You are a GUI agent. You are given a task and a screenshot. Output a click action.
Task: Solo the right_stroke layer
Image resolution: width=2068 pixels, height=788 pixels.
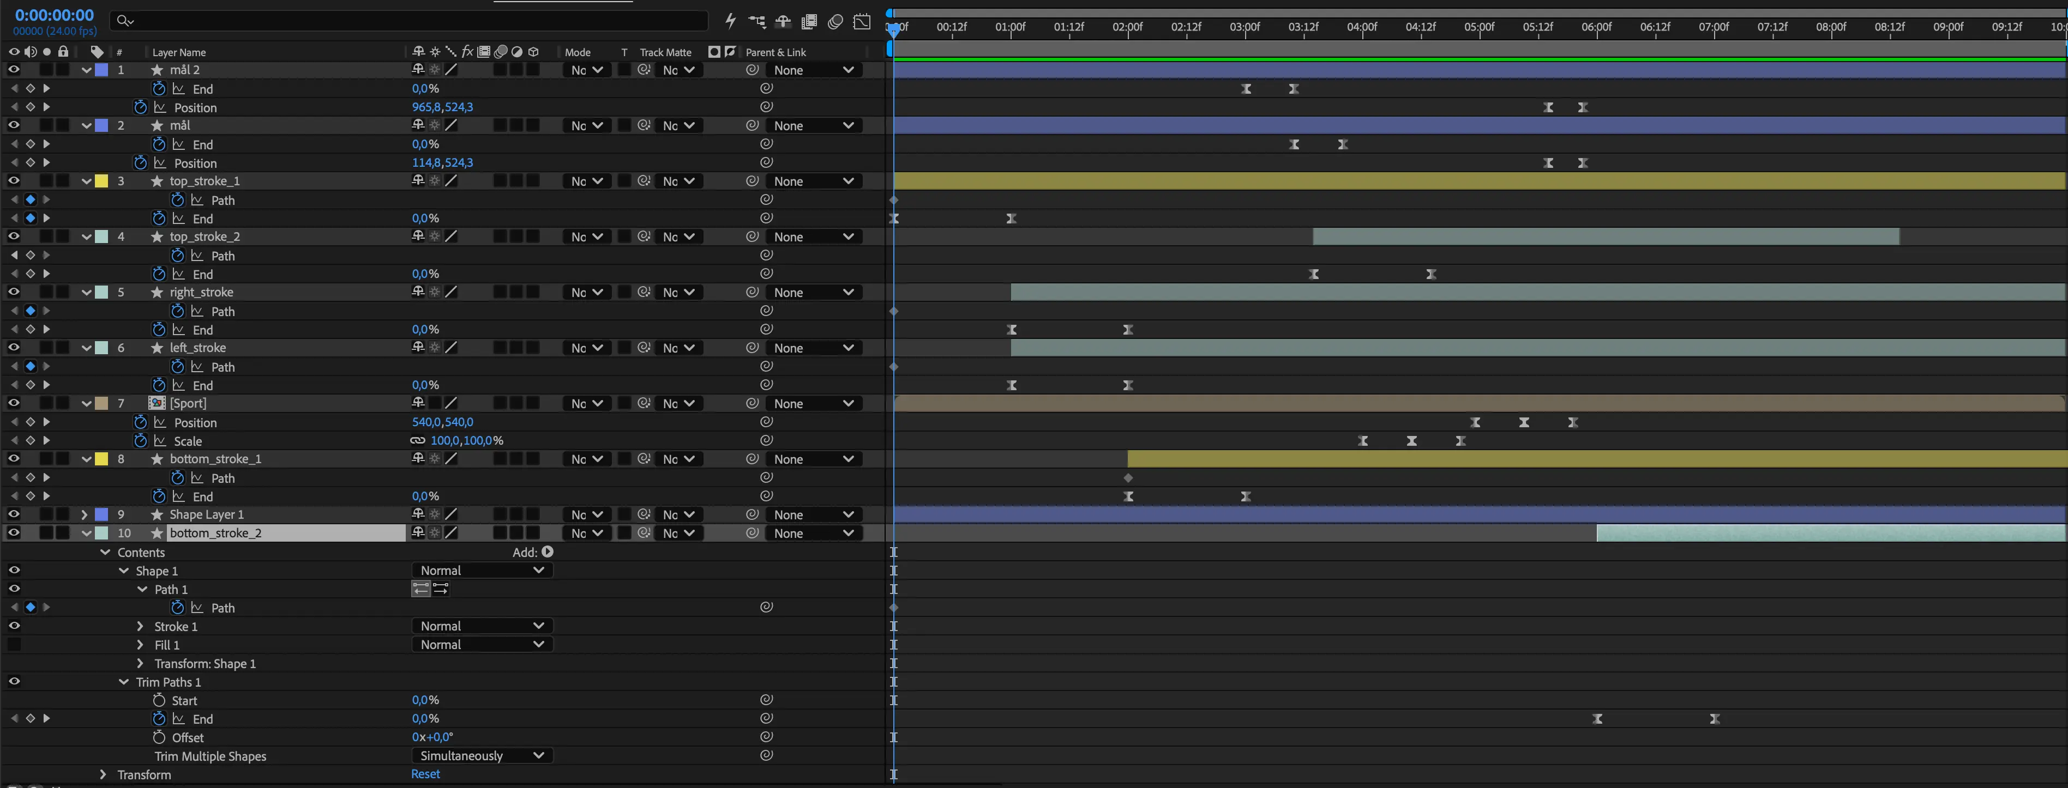click(x=46, y=292)
